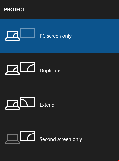Click the greyed-out laptop icon for Second screen only

pos(12,139)
